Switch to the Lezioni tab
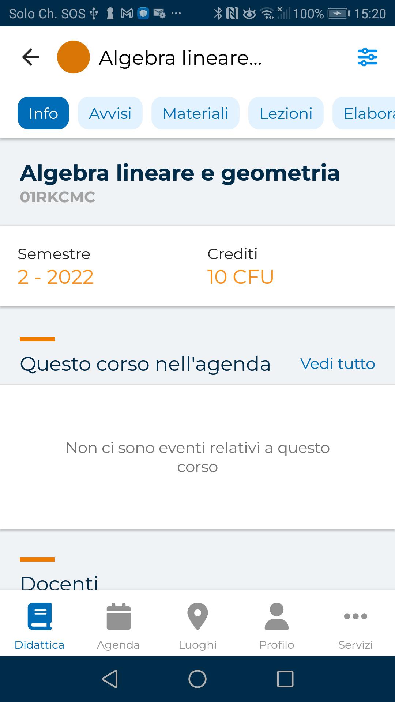The width and height of the screenshot is (395, 702). [286, 113]
